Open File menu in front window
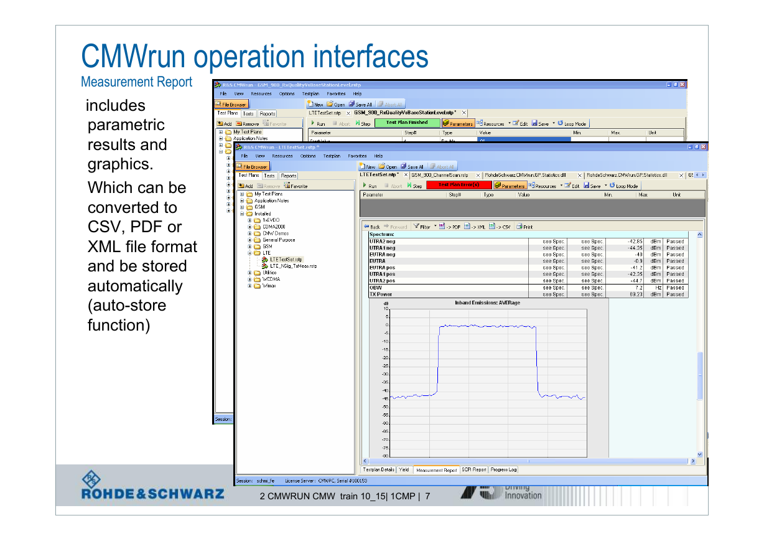The width and height of the screenshot is (764, 541). coord(245,156)
